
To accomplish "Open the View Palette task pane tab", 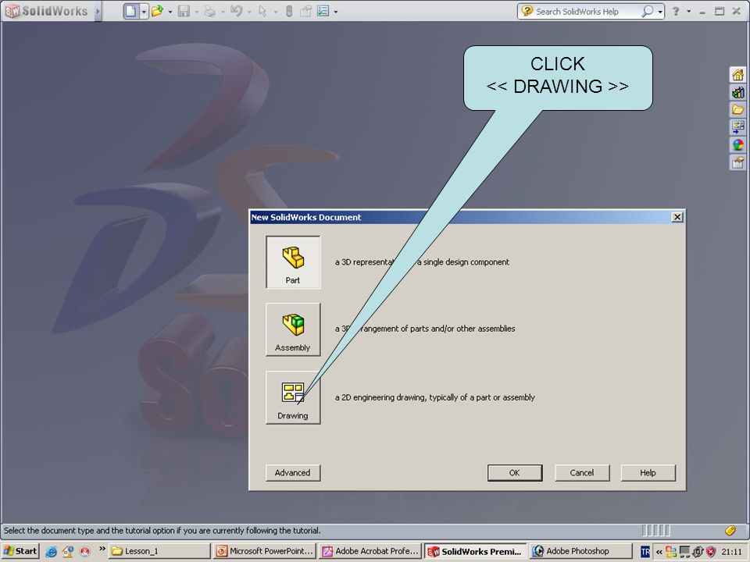I will coord(737,127).
